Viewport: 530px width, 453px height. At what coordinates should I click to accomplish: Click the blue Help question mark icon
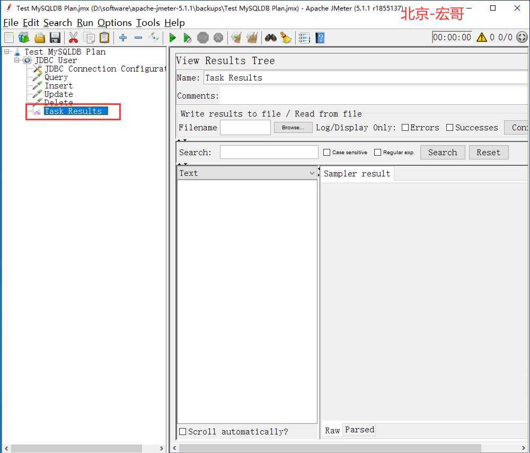(320, 38)
